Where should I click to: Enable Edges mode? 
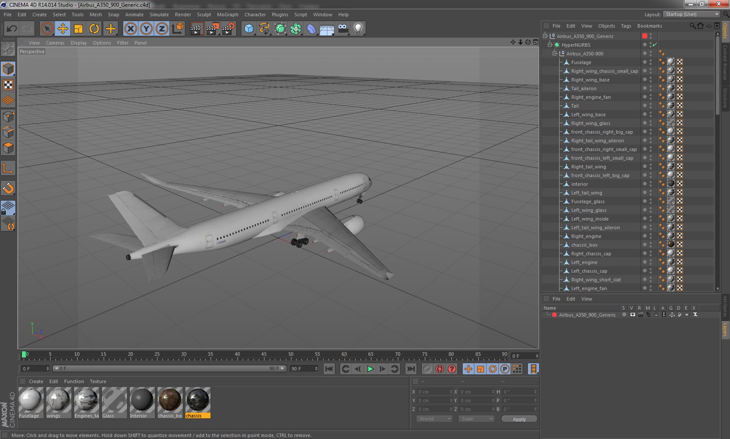[x=8, y=133]
